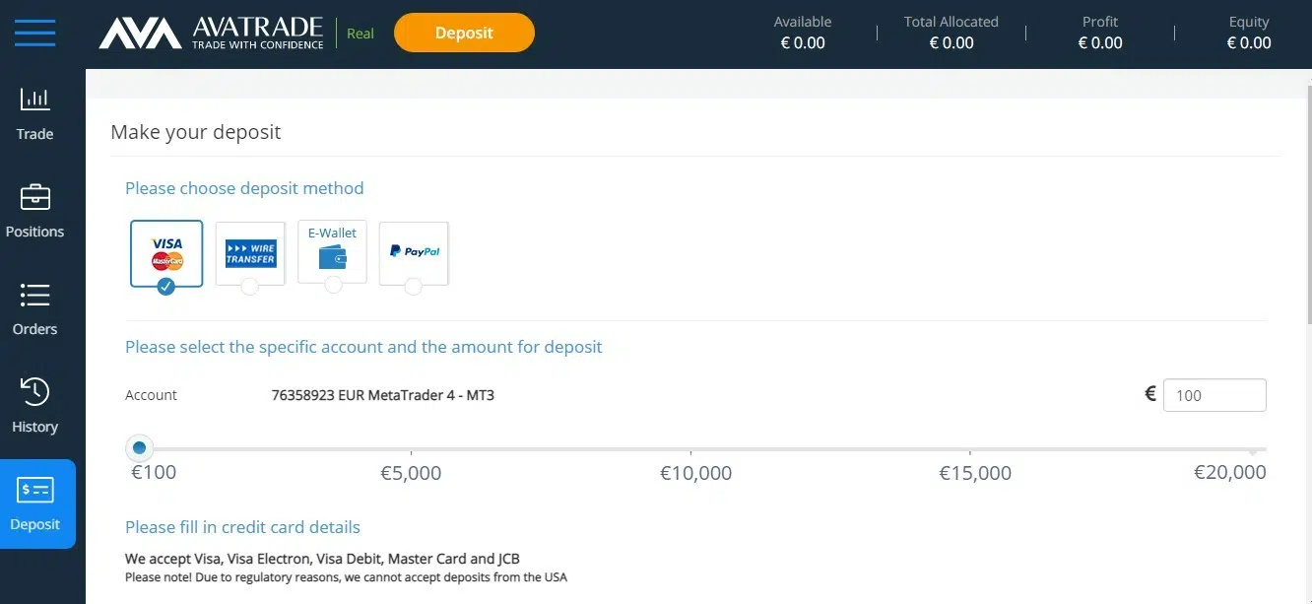The width and height of the screenshot is (1312, 604).
Task: Click the Real account label
Action: click(x=361, y=34)
